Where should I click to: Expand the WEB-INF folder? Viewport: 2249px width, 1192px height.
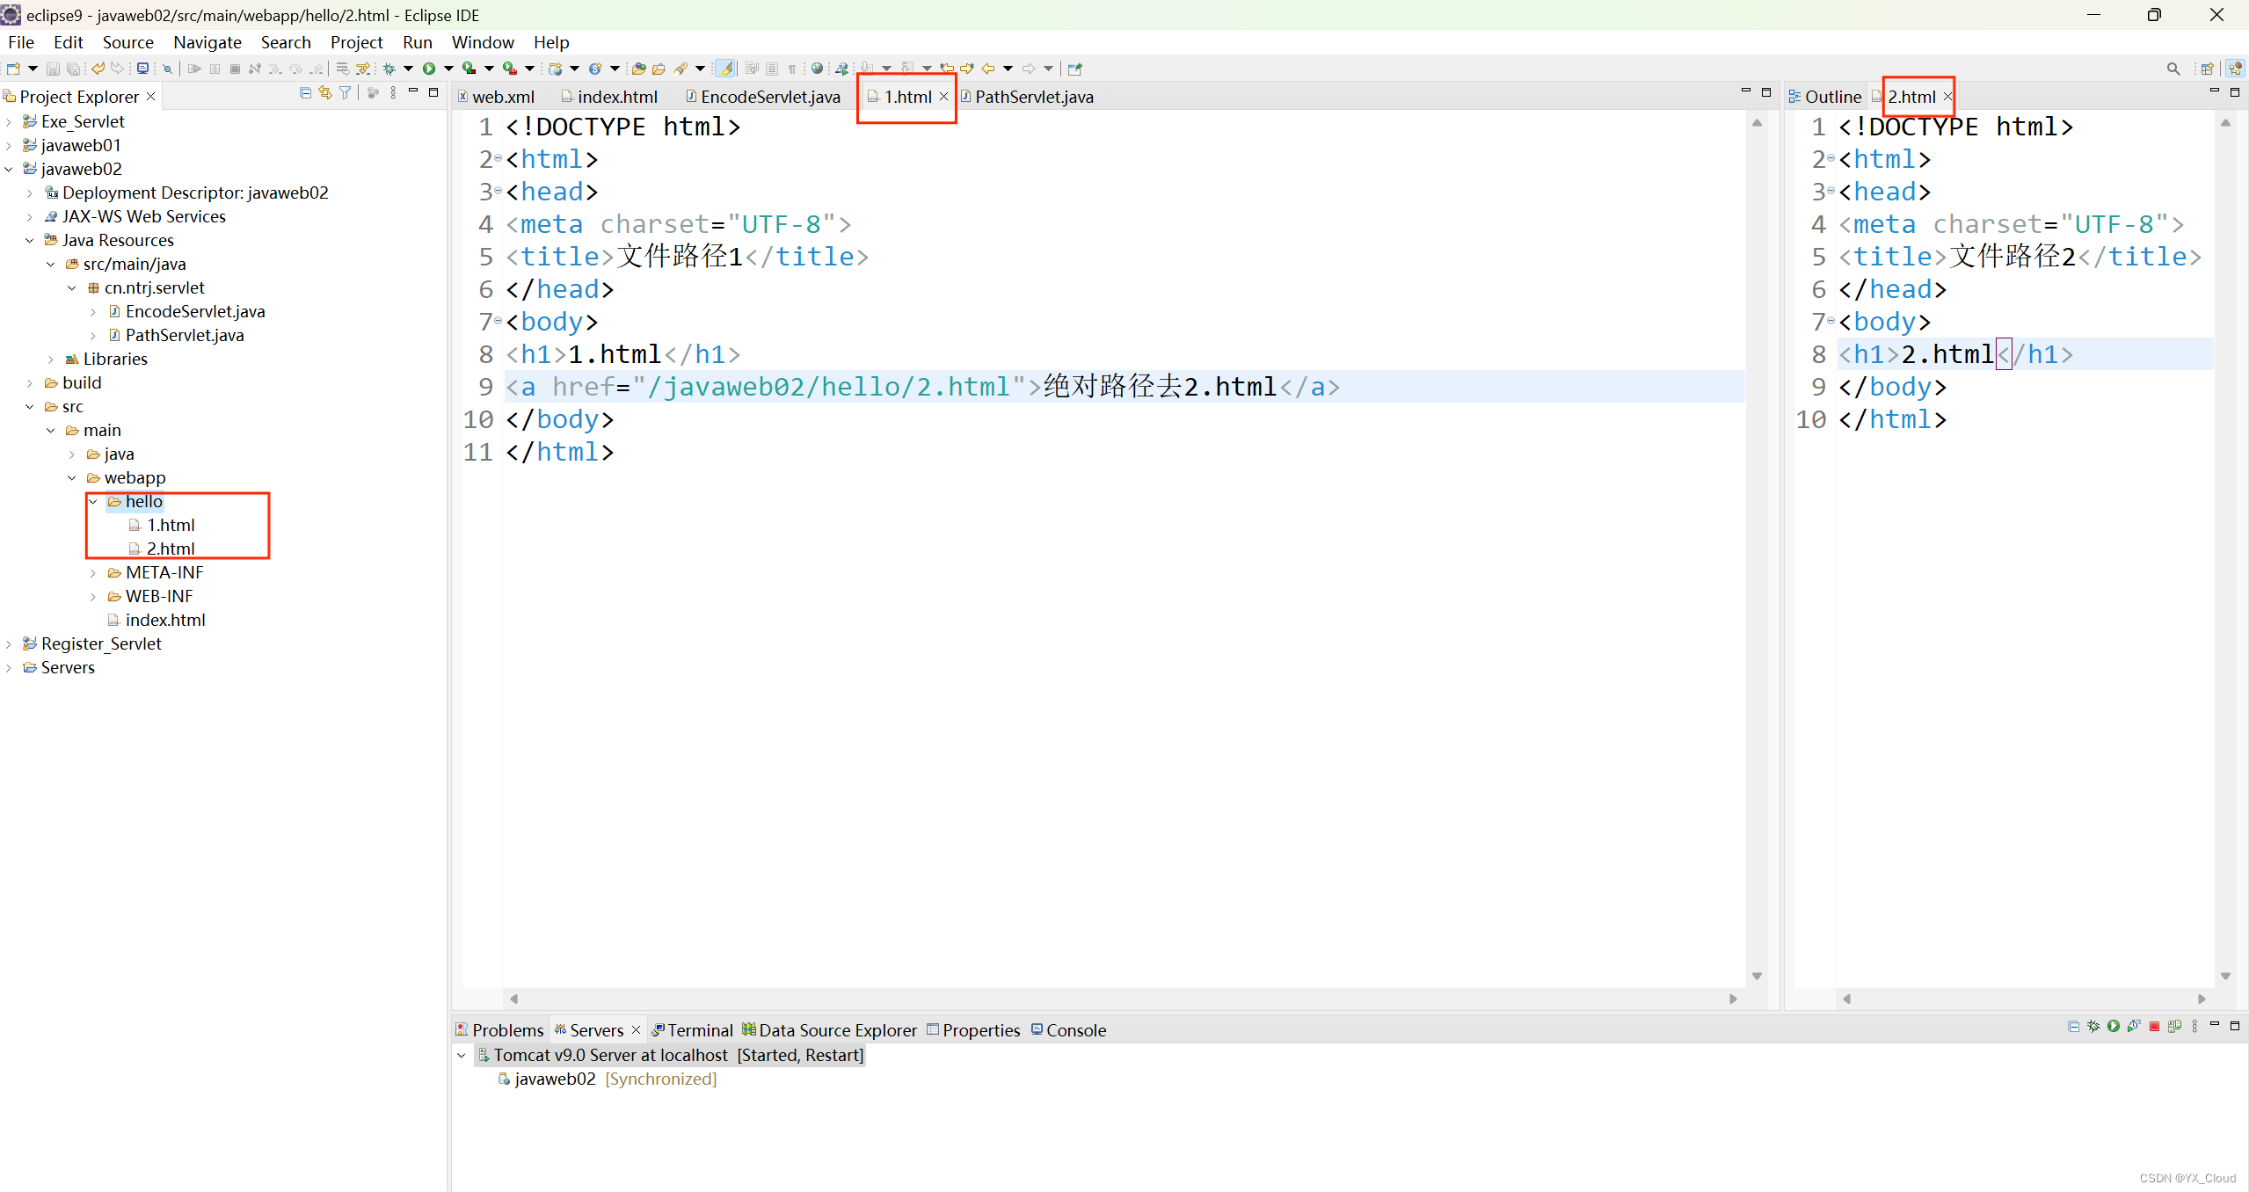point(94,596)
